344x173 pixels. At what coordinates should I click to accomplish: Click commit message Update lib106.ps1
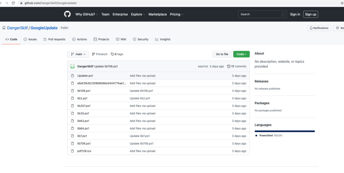pos(141,91)
